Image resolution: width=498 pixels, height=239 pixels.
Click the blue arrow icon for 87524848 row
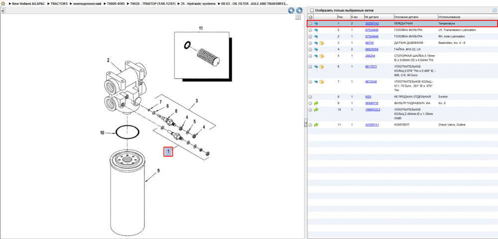pos(316,30)
